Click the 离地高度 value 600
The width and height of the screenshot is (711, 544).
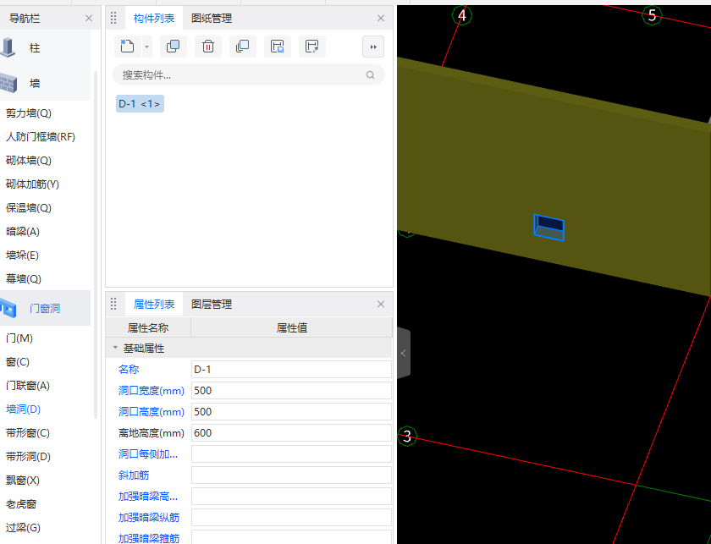pyautogui.click(x=291, y=433)
